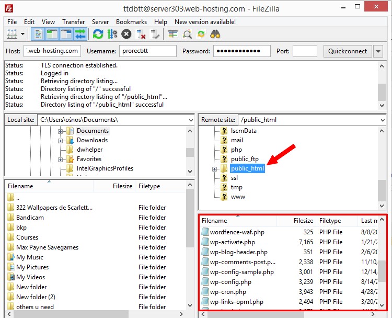Click the Host input field

(x=52, y=51)
